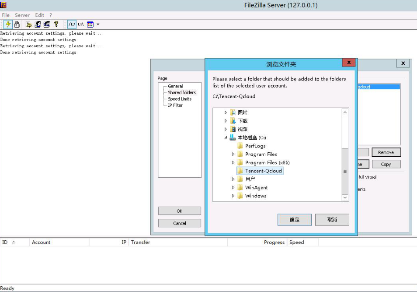The height and width of the screenshot is (292, 417).
Task: Open the Server menu
Action: [x=22, y=15]
